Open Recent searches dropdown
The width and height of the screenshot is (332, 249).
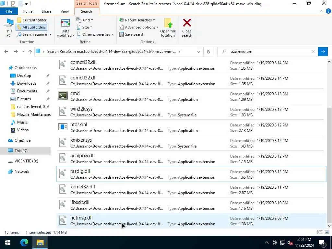137,20
